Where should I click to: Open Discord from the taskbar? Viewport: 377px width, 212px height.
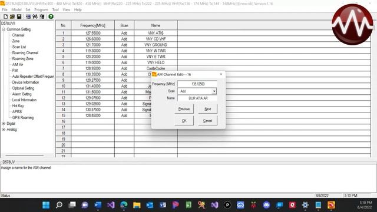pyautogui.click(x=266, y=205)
